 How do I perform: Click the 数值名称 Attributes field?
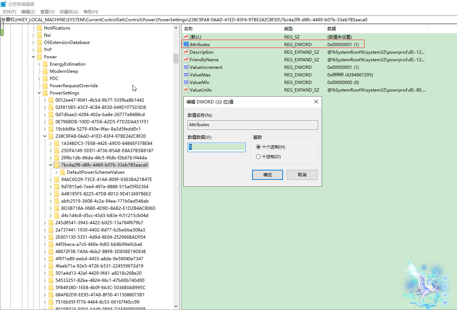(x=252, y=125)
